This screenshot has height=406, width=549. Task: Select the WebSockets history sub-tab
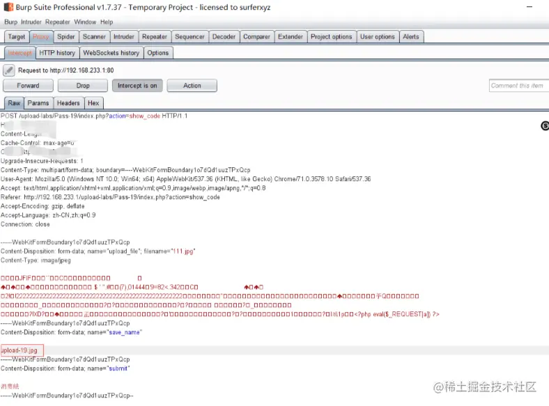[111, 53]
